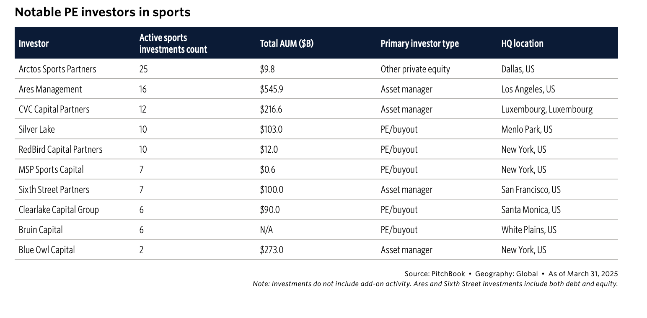Click the HQ location column header
The height and width of the screenshot is (318, 647).
[x=522, y=44]
